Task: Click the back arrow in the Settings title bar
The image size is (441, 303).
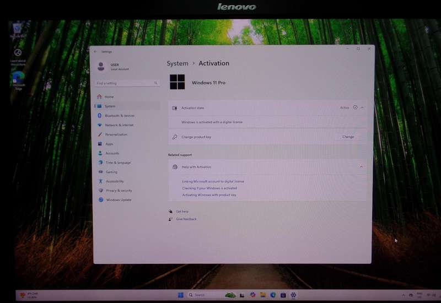Action: [95, 51]
